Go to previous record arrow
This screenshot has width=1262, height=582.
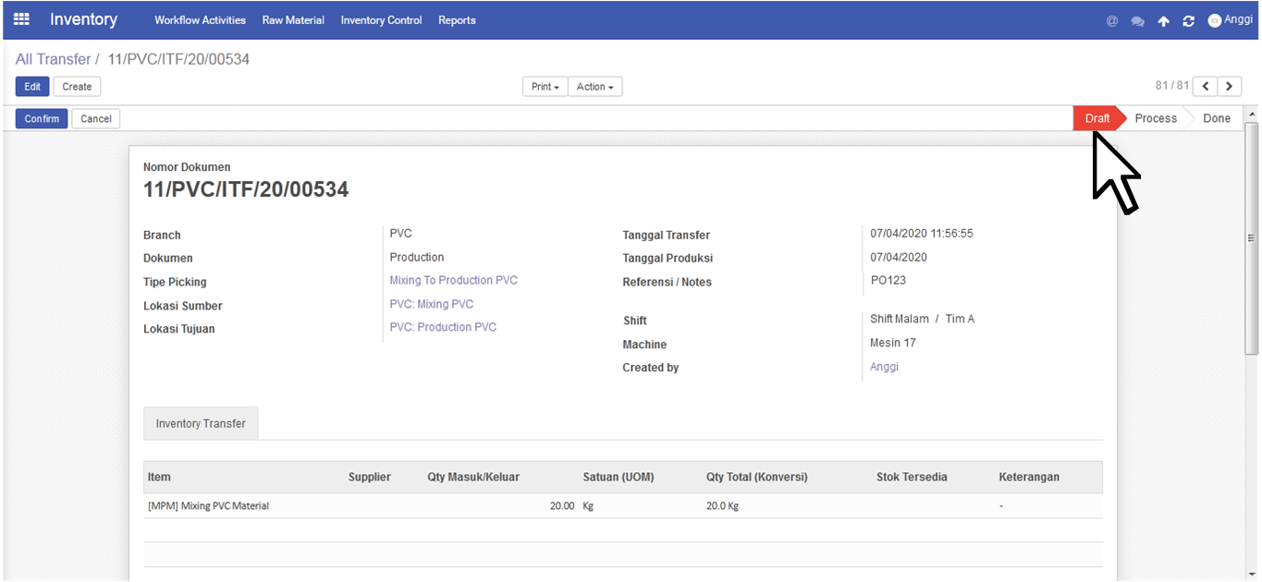[x=1205, y=86]
